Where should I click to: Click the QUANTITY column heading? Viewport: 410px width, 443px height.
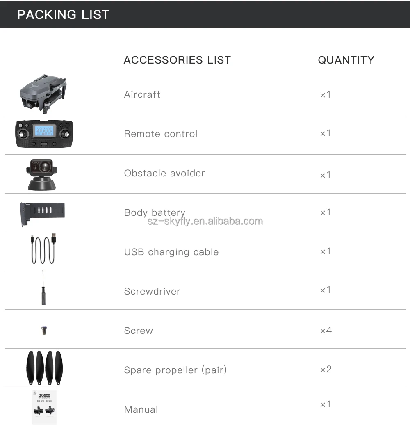[346, 60]
